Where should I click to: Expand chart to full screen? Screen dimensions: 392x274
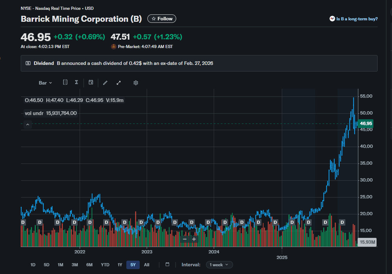point(119,83)
